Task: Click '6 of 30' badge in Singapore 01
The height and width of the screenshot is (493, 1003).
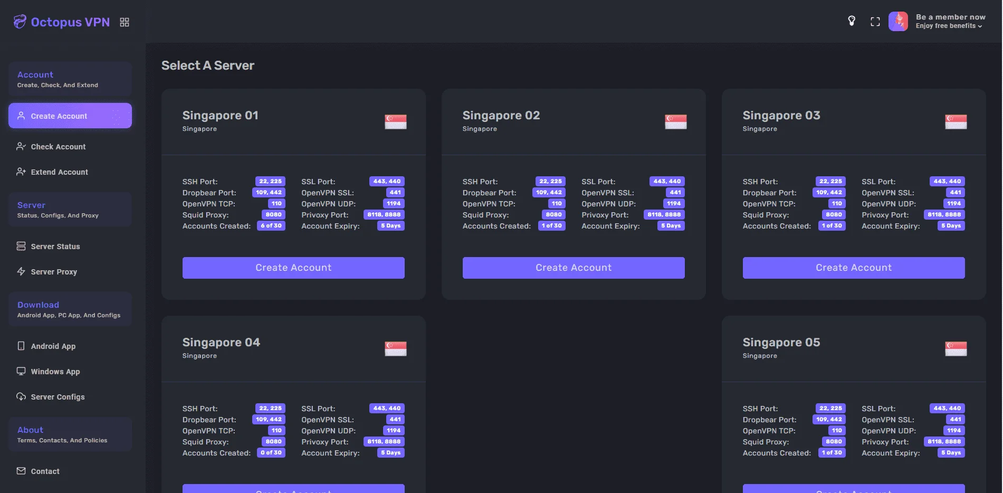Action: coord(271,225)
